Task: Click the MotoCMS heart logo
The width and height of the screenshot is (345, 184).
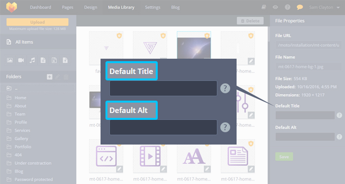Action: [x=12, y=7]
